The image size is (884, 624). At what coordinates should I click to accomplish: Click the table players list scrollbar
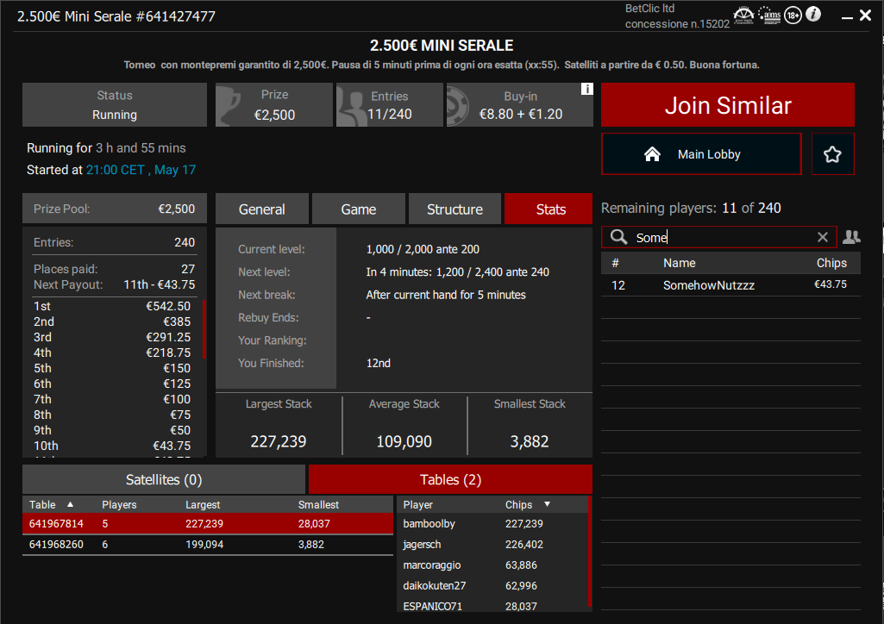(590, 552)
